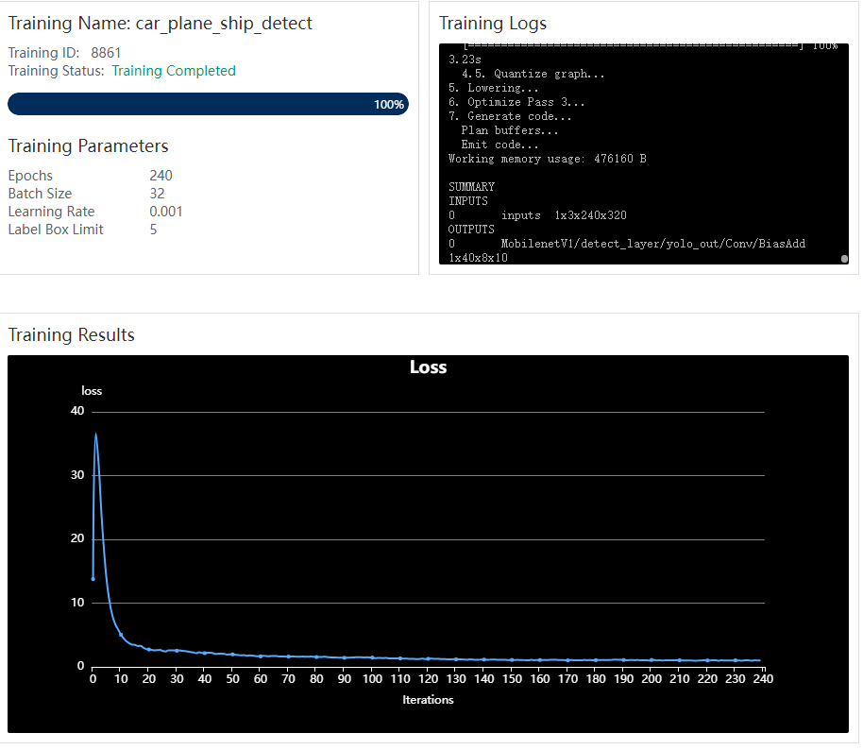Click the '7. Generate code...' log line
Image resolution: width=863 pixels, height=750 pixels.
pos(510,116)
